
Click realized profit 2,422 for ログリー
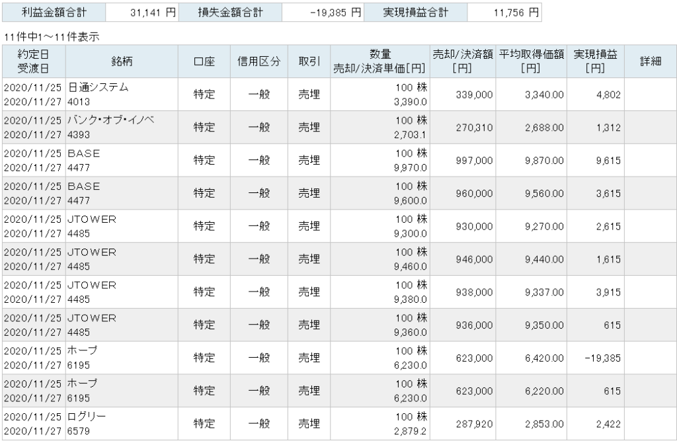608,424
